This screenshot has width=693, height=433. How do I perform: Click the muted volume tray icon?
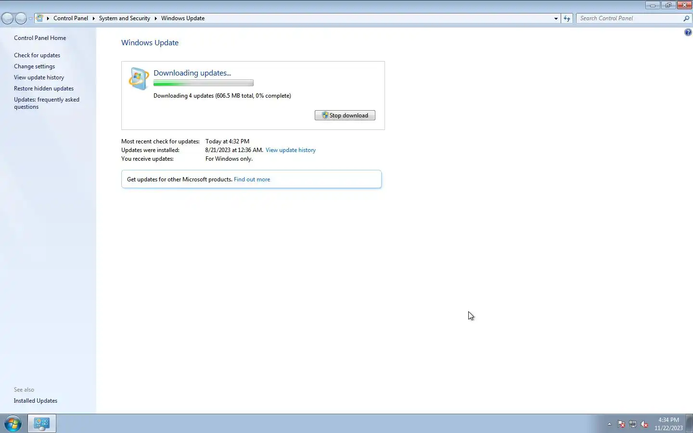(x=644, y=424)
